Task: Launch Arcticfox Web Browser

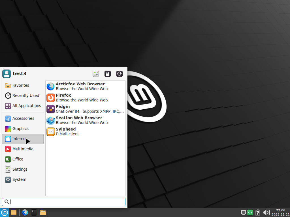Action: click(x=85, y=86)
